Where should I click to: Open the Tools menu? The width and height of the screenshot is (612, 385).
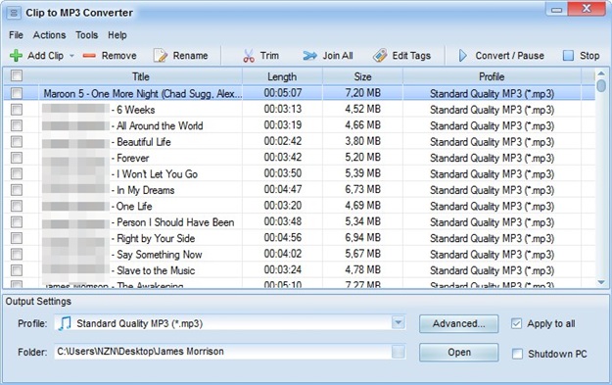[x=86, y=35]
